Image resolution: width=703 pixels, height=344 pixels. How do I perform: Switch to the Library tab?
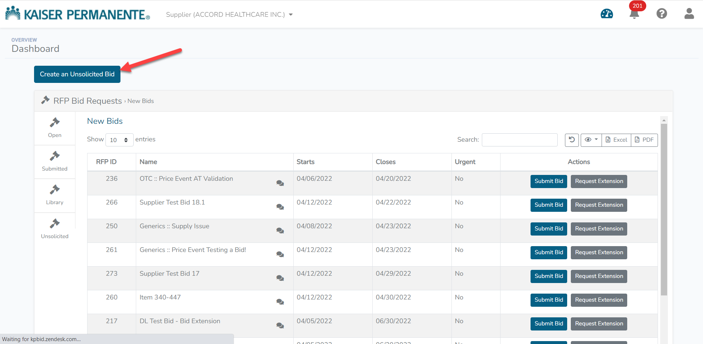click(x=55, y=195)
